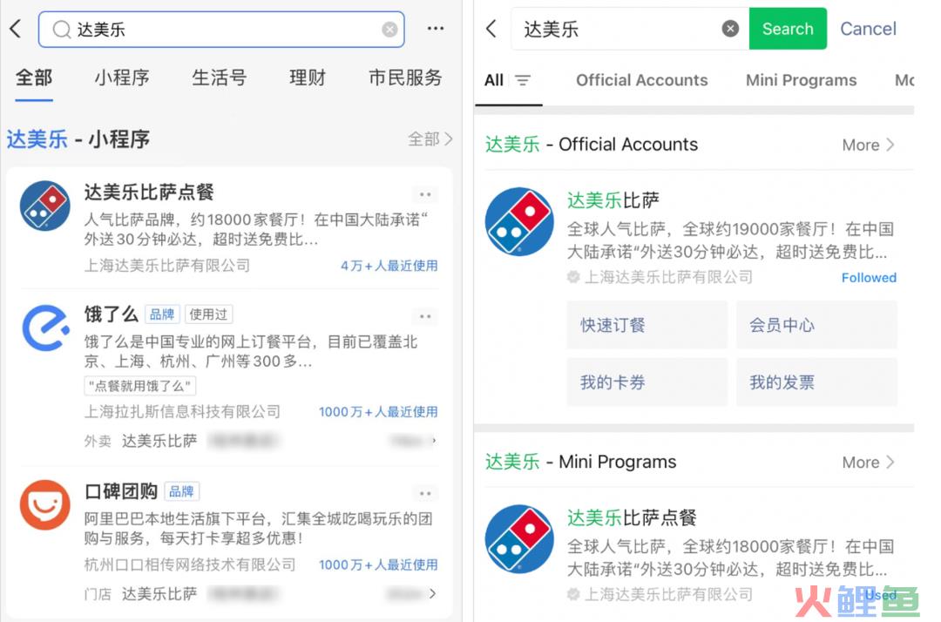Open the 达美乐比萨 official account title
The height and width of the screenshot is (622, 941).
pyautogui.click(x=613, y=199)
